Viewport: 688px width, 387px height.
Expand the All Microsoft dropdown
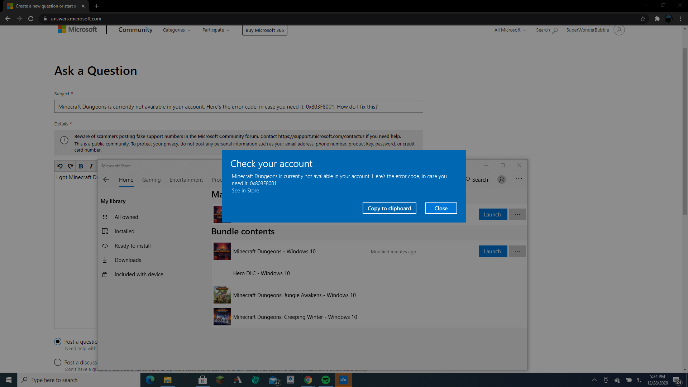(x=510, y=30)
